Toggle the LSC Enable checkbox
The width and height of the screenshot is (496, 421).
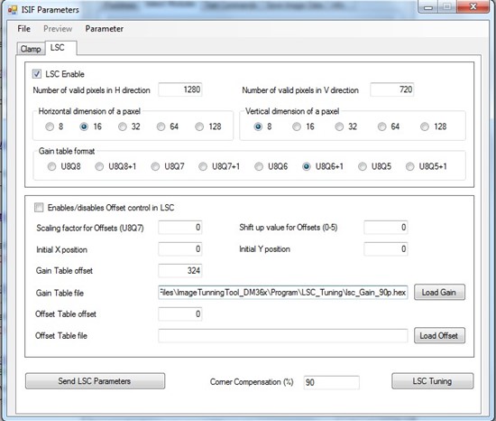(x=37, y=74)
